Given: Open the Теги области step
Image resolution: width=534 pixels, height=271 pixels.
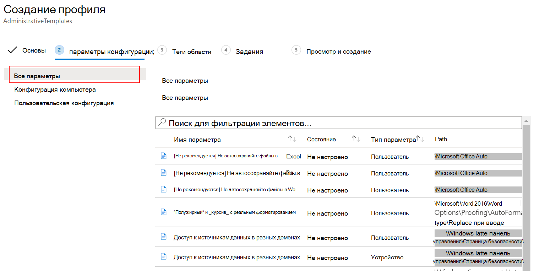Looking at the screenshot, I should tap(192, 52).
